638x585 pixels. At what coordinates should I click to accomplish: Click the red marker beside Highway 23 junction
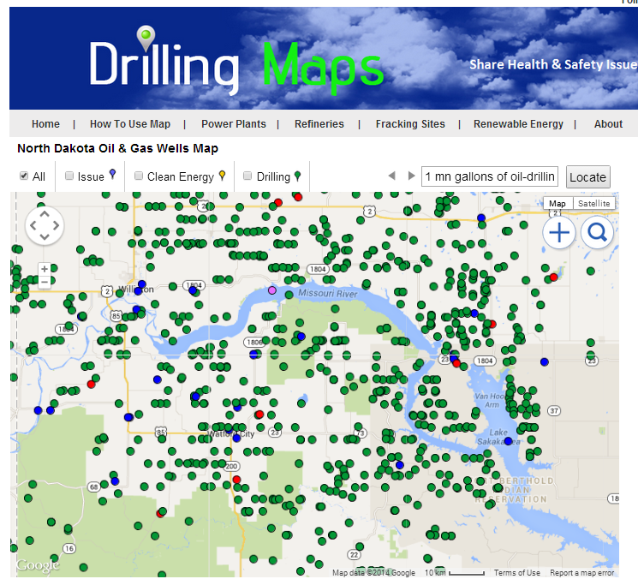pos(456,363)
